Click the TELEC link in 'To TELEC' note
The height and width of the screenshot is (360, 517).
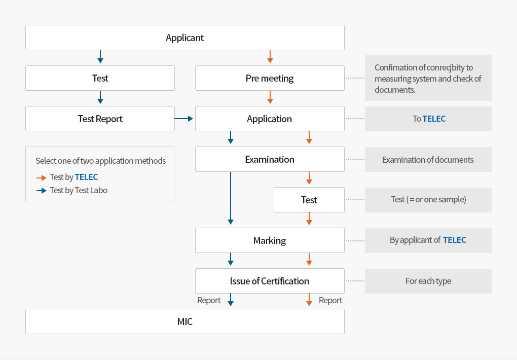click(434, 119)
